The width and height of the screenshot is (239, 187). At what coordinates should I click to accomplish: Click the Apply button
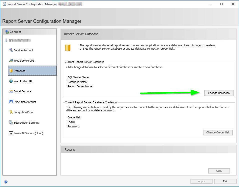tap(201, 181)
